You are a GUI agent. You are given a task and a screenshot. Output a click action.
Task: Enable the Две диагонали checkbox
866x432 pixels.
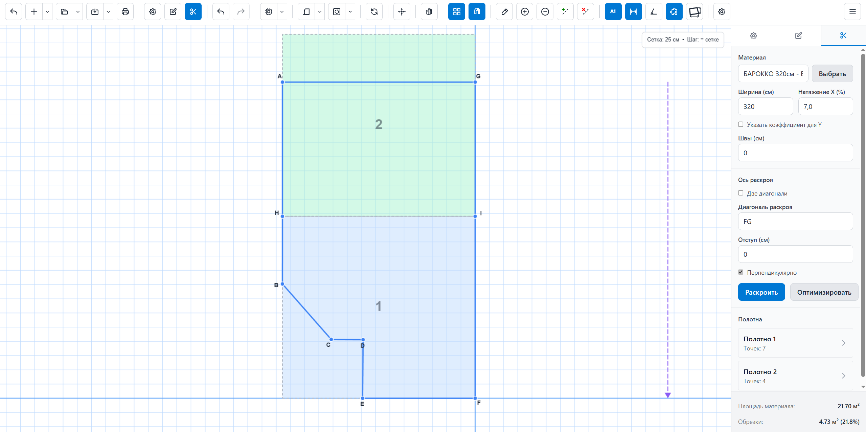(740, 193)
